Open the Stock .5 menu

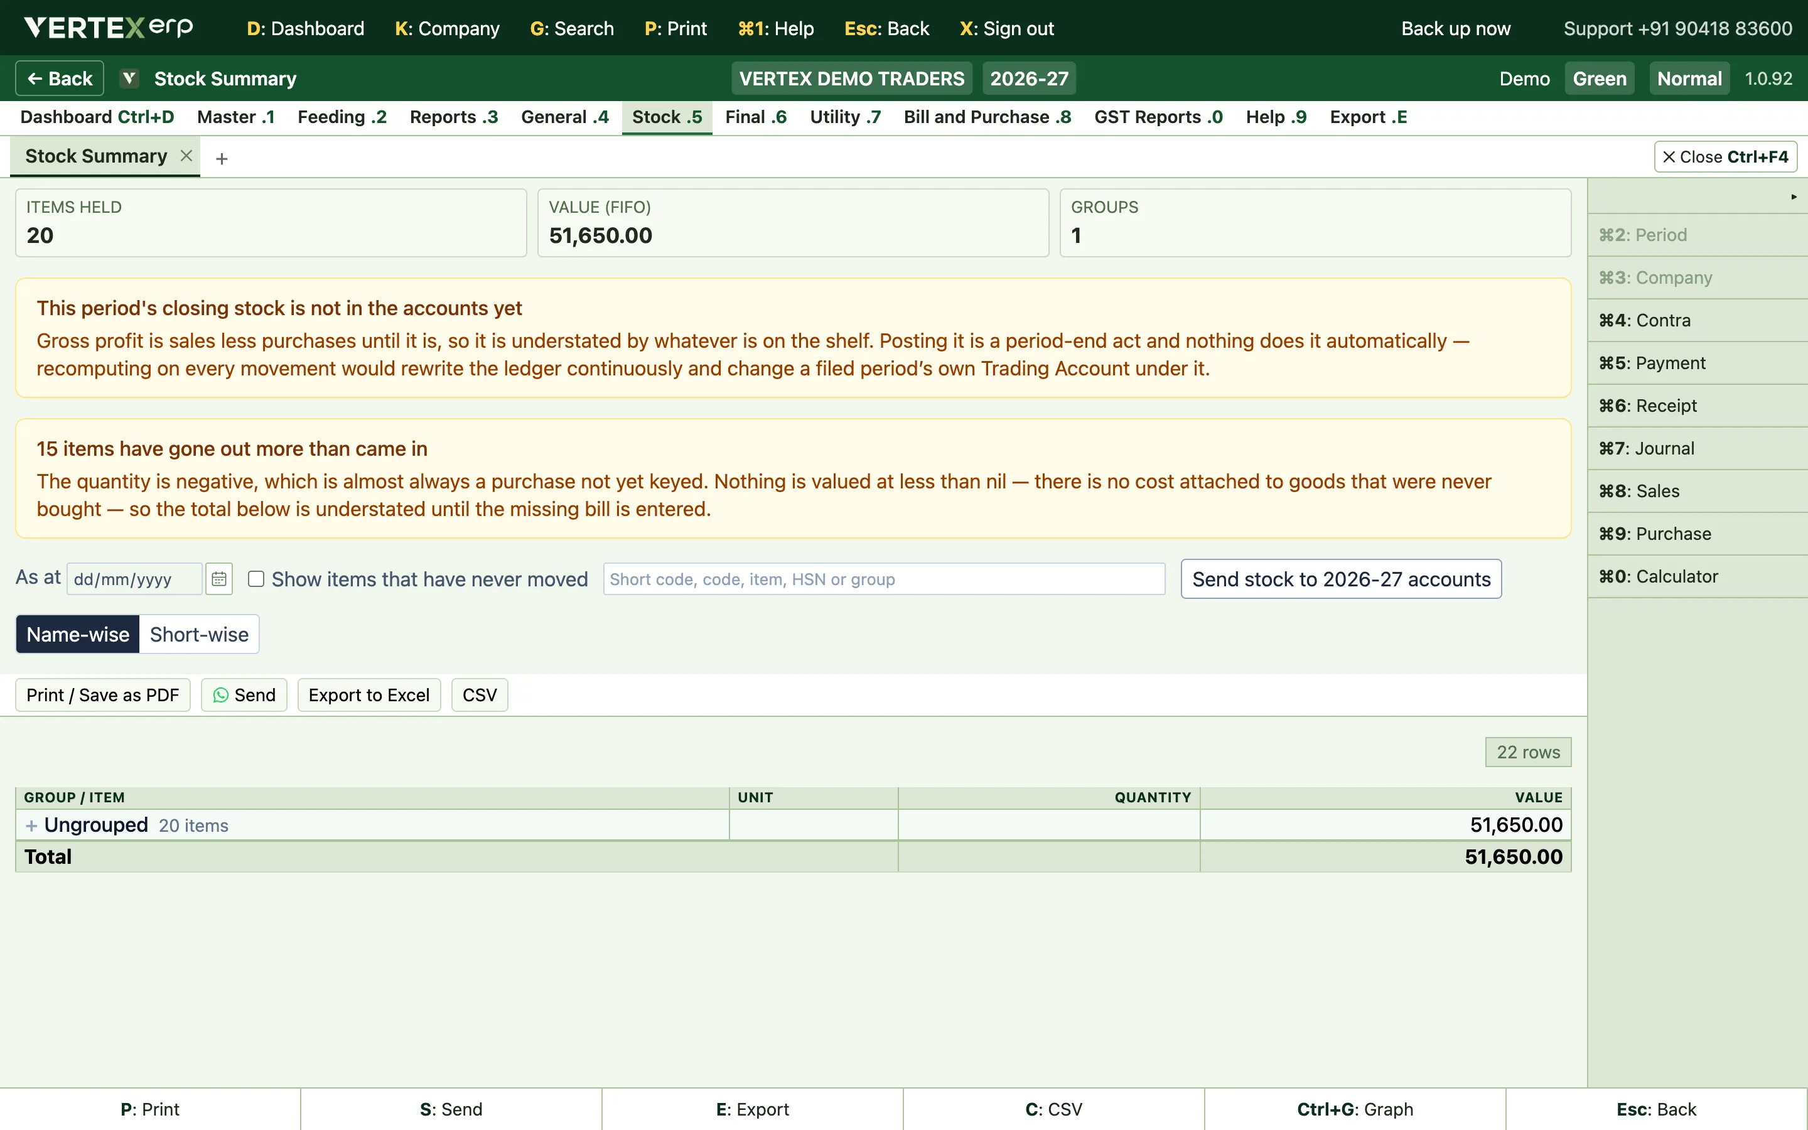[x=667, y=117]
